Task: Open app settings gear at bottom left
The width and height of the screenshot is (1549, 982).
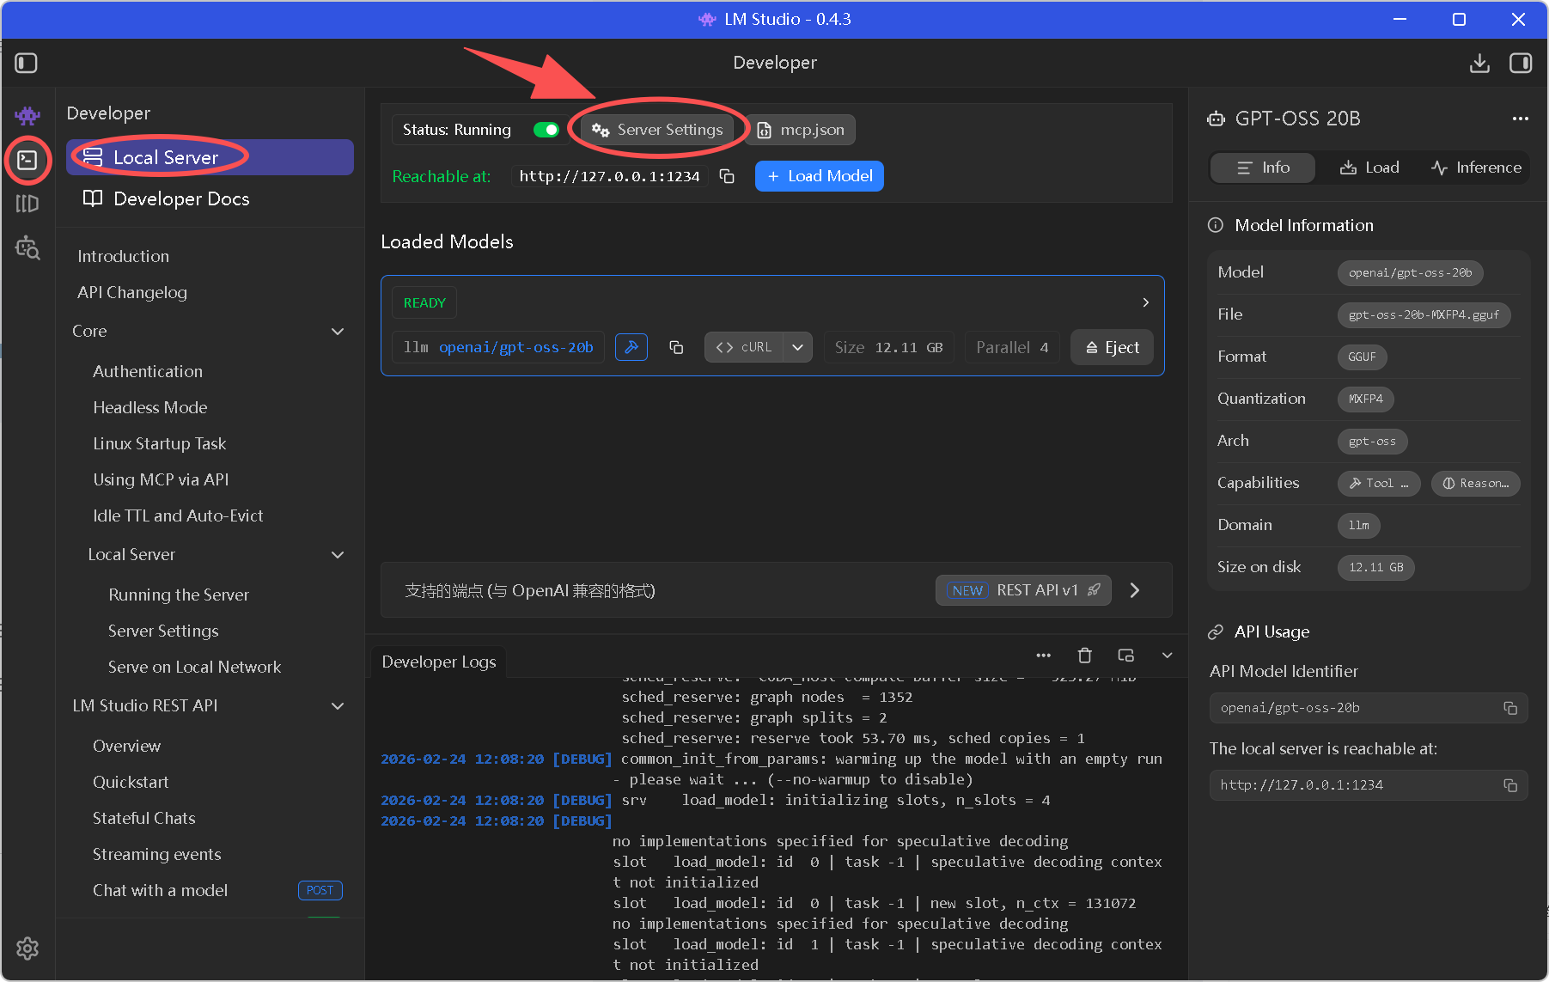Action: click(x=27, y=948)
